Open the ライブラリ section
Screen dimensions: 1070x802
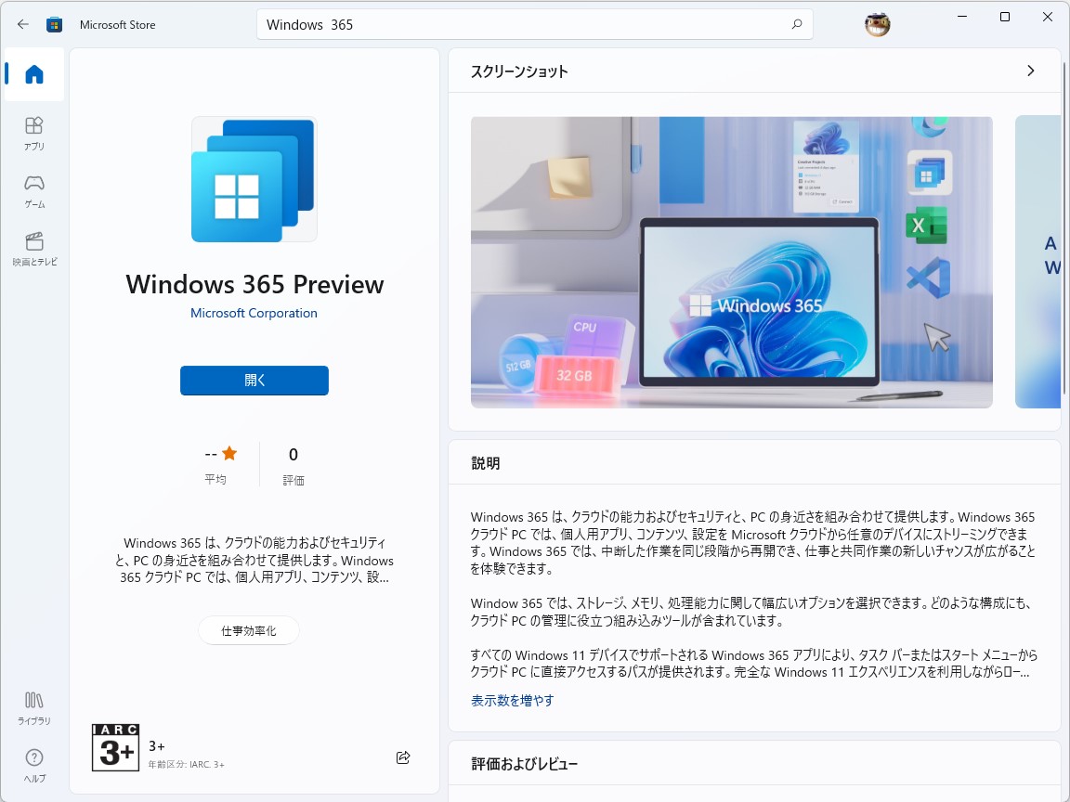click(33, 708)
